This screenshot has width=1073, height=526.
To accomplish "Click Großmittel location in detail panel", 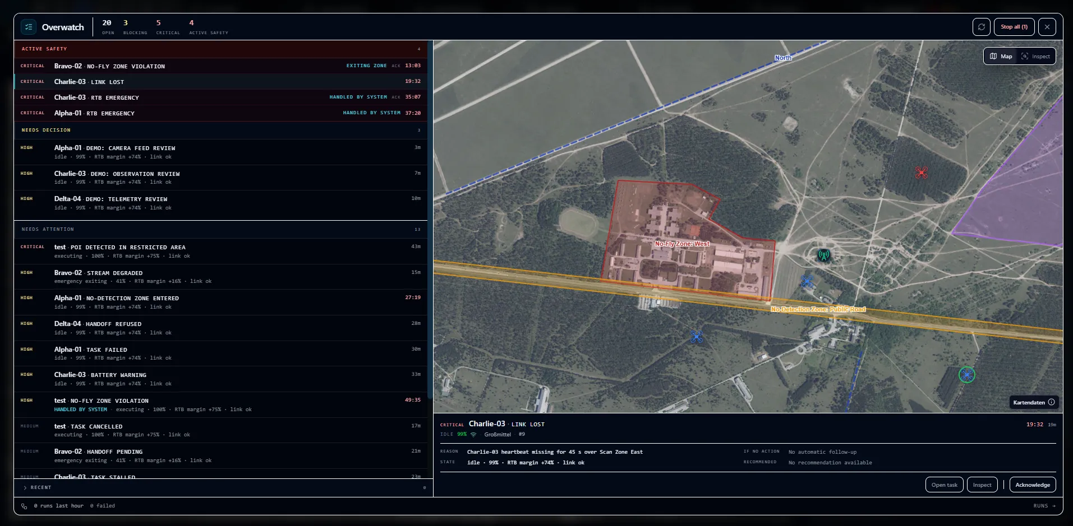I will coord(498,434).
